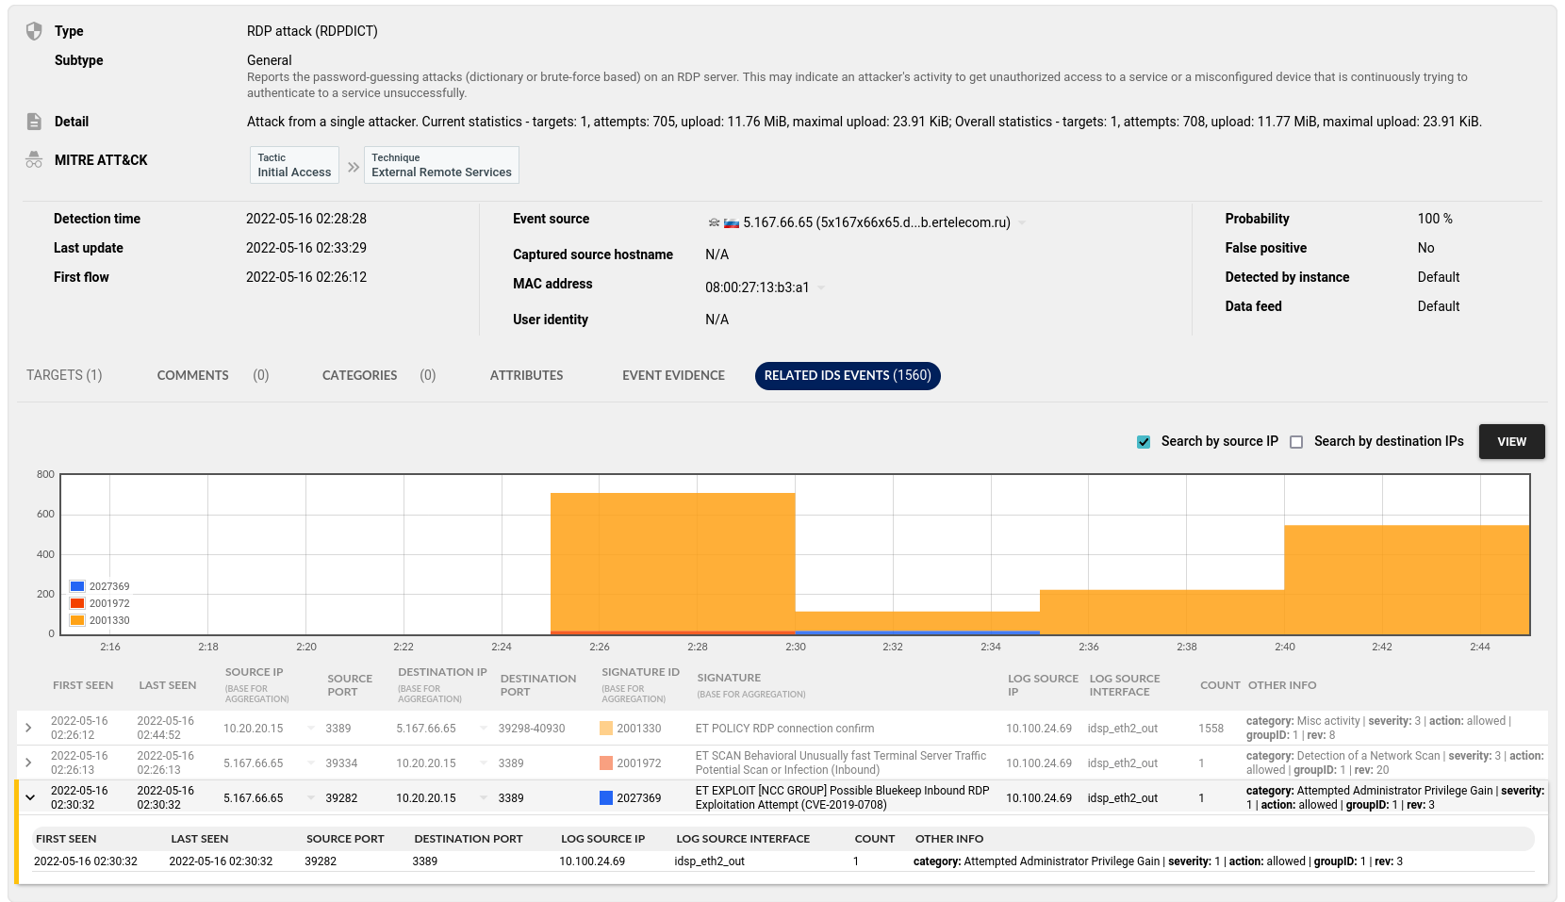Click the spy icon beside MITRE ATT&CK
Screen dimensions: 1565x902
point(34,160)
